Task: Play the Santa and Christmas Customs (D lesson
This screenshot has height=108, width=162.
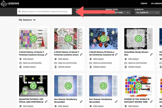Action: pyautogui.click(x=103, y=39)
